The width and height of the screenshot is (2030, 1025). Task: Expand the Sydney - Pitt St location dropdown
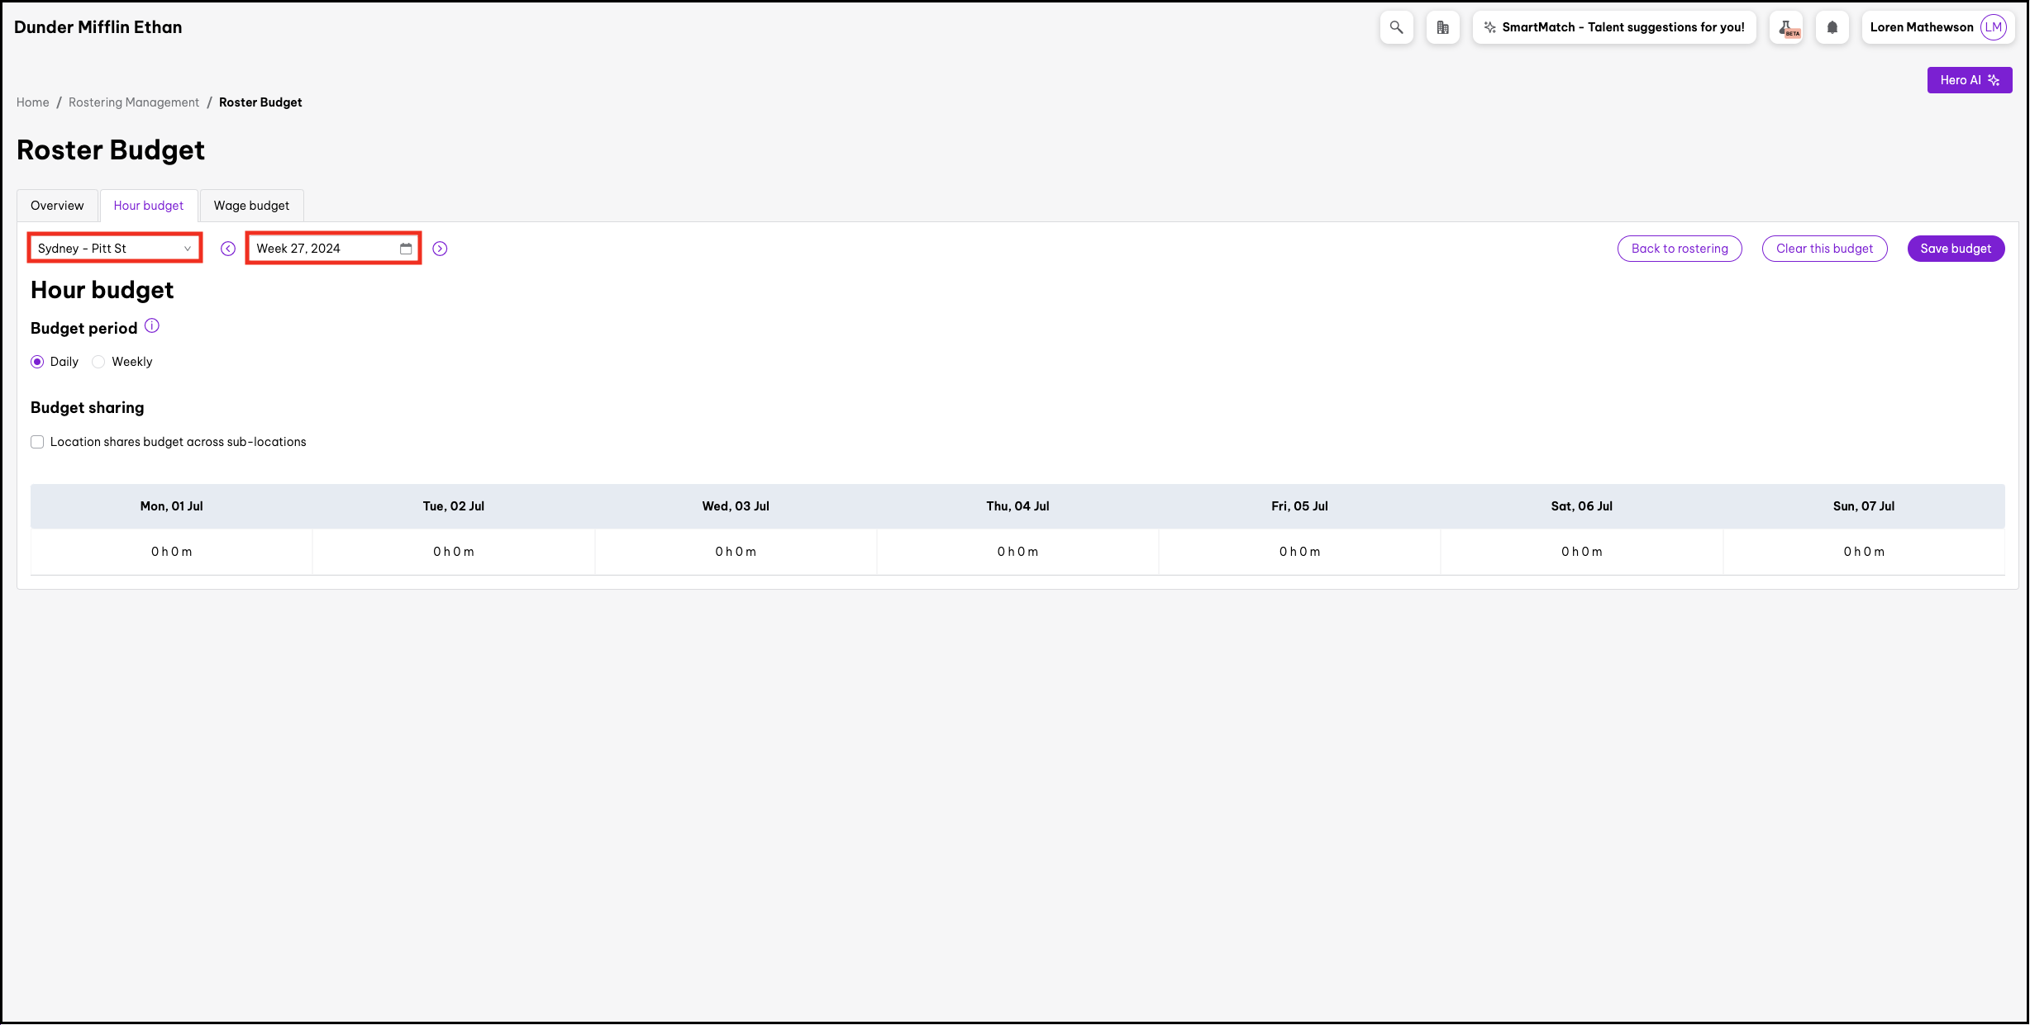115,249
